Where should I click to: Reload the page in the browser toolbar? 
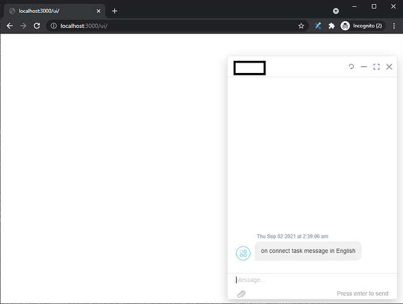pos(37,26)
